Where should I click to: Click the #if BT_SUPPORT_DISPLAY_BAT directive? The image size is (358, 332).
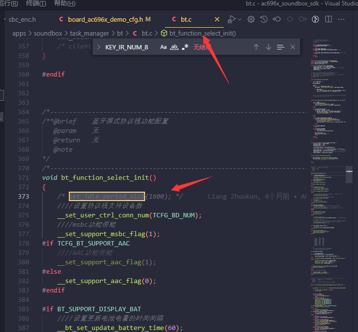point(92,309)
